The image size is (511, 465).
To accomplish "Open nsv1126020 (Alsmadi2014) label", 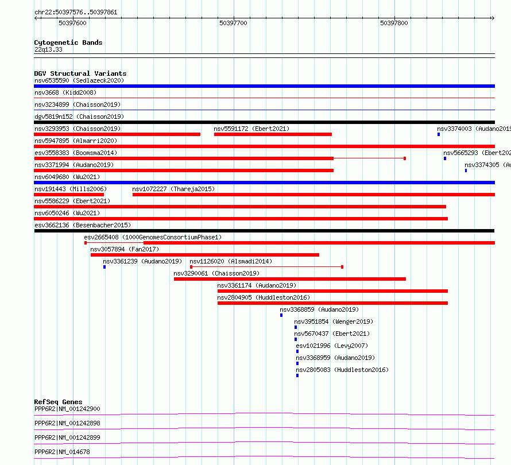I will pyautogui.click(x=231, y=261).
